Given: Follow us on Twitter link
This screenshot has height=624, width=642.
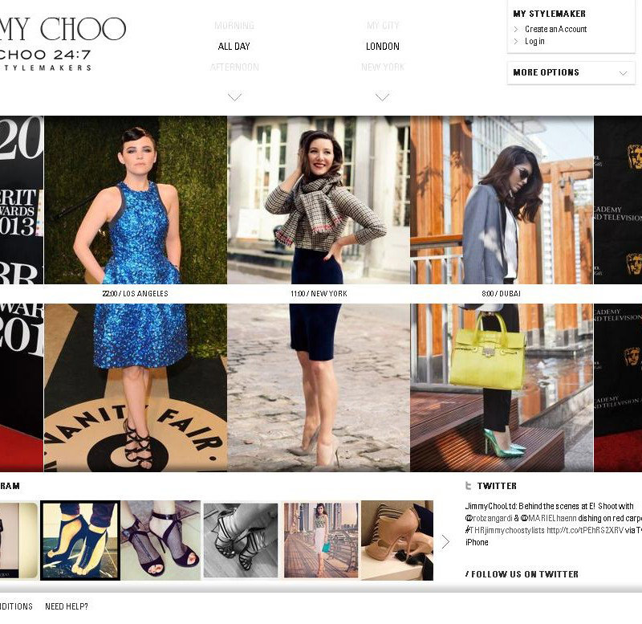Looking at the screenshot, I should (522, 574).
